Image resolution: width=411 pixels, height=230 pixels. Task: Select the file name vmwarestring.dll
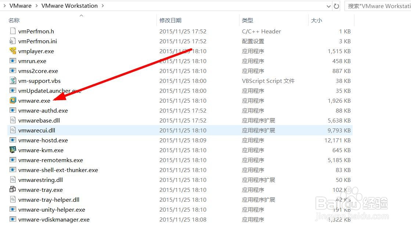[40, 180]
